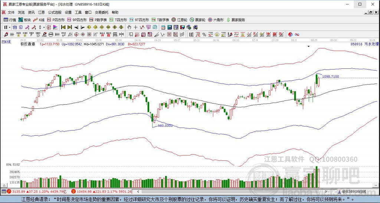Click the 极反通道 indicator label
Screen dimensions: 380x203
pos(27,44)
